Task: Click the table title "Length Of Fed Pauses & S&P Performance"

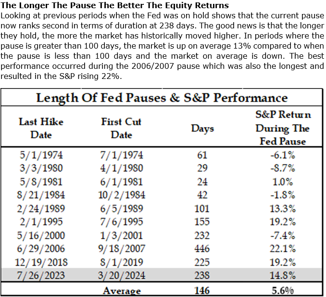Action: (162, 98)
